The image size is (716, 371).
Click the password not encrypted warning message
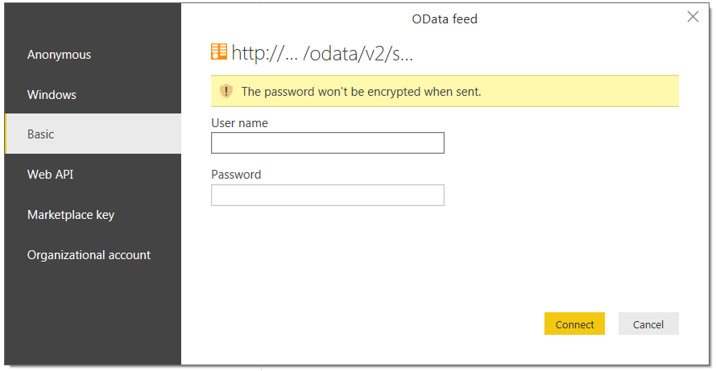[361, 92]
